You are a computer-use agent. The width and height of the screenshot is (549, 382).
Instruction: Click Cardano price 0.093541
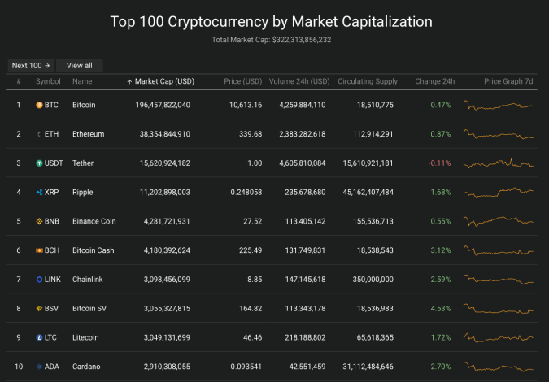coord(246,367)
